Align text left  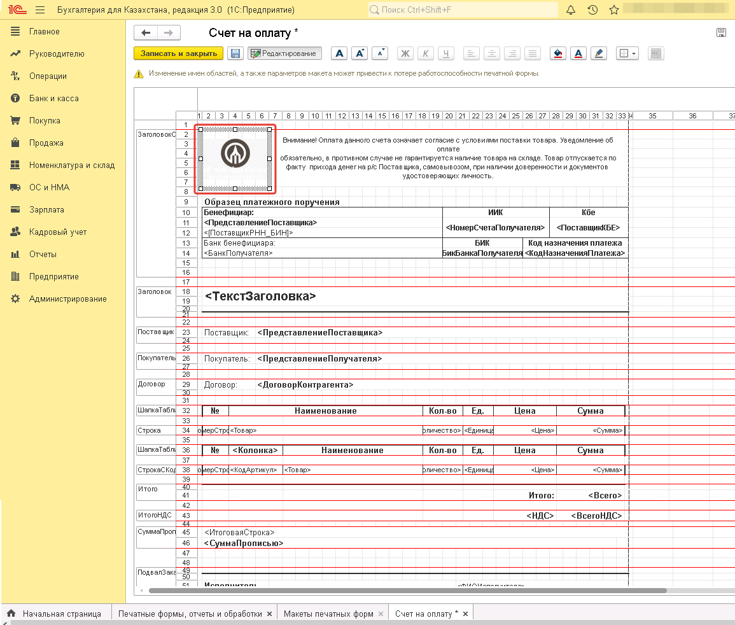pyautogui.click(x=471, y=53)
